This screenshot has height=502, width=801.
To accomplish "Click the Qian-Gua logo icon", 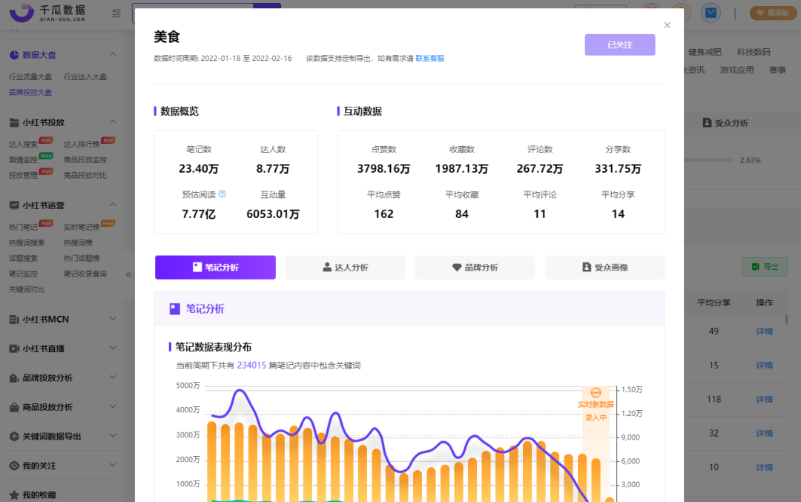I will coord(22,13).
